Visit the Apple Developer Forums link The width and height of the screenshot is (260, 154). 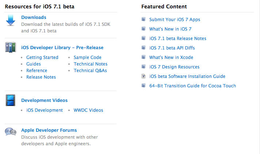49,130
